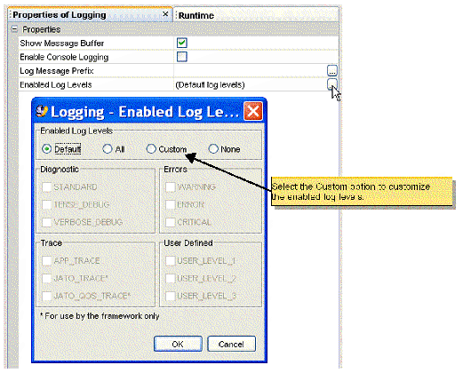Close the Properties of Logging tab
Image resolution: width=463 pixels, height=373 pixels.
pos(165,14)
